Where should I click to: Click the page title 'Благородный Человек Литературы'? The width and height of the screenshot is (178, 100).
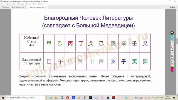pyautogui.click(x=88, y=18)
